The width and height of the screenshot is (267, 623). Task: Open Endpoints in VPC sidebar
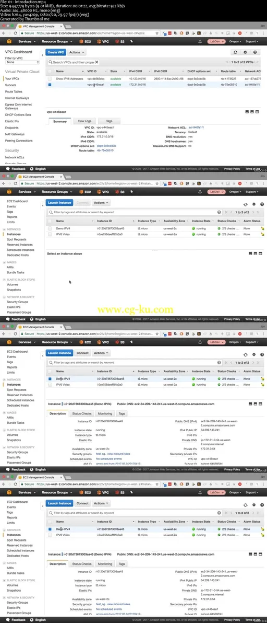coord(11,128)
